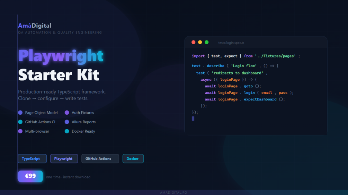Click the GitHub Actions CI bullet dot
348x195 pixels.
[20, 122]
